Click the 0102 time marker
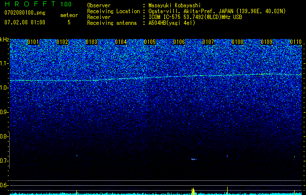 coord(62,42)
